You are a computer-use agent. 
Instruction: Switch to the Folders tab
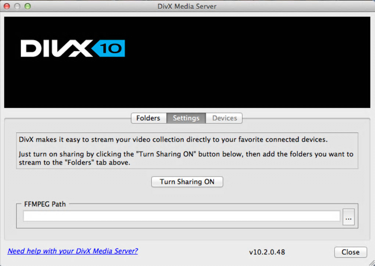pos(149,118)
